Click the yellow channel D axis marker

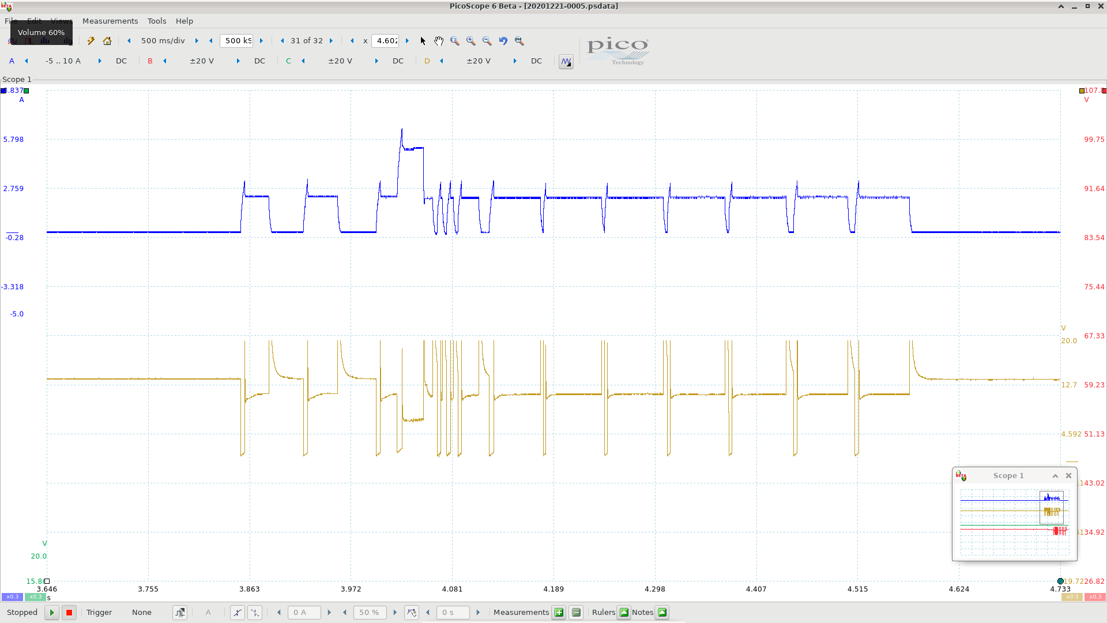pyautogui.click(x=1082, y=91)
